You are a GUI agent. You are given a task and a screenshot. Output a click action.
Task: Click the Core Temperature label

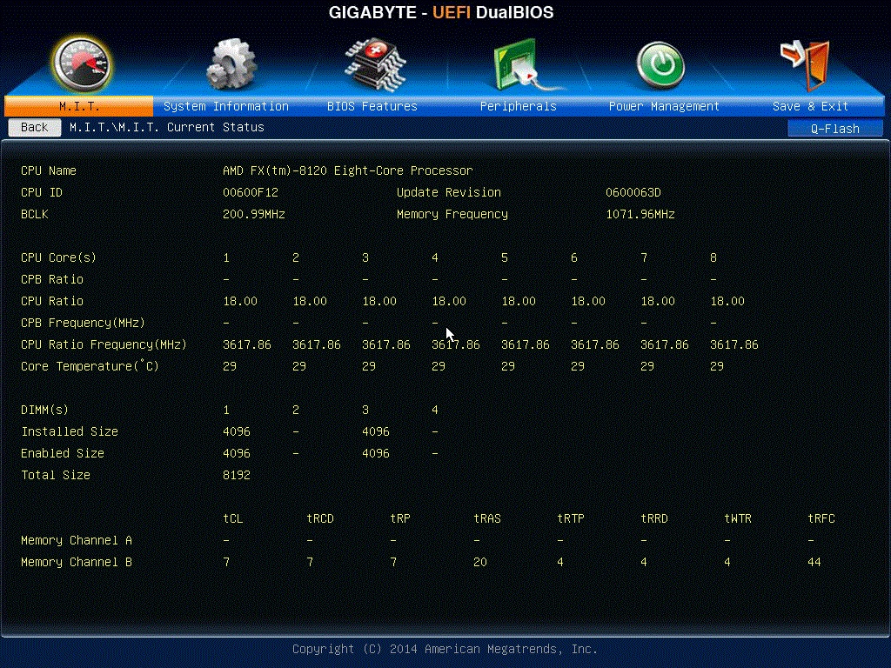tap(90, 366)
